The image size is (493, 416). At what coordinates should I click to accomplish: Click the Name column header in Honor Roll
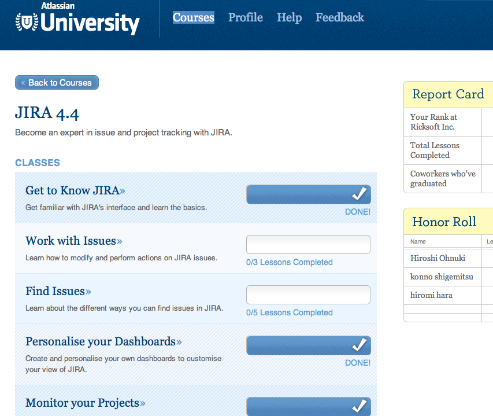(x=418, y=241)
